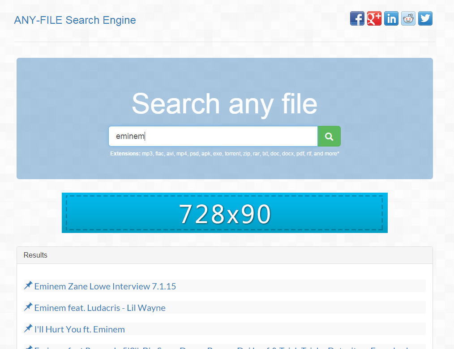This screenshot has height=349, width=454.
Task: Click pin icon beside Ludacris - Lil Wayne
Action: pyautogui.click(x=28, y=307)
